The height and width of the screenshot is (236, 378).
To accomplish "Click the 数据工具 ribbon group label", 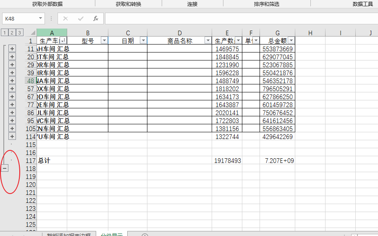I will [x=363, y=4].
